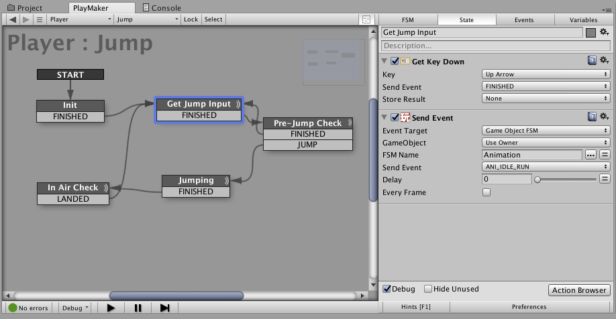Image resolution: width=616 pixels, height=319 pixels.
Task: Toggle the minimap icon in toolbar
Action: 366,19
